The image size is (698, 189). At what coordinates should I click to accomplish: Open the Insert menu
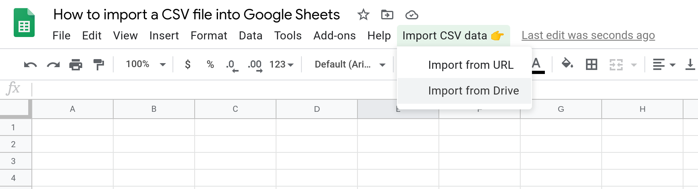point(164,36)
